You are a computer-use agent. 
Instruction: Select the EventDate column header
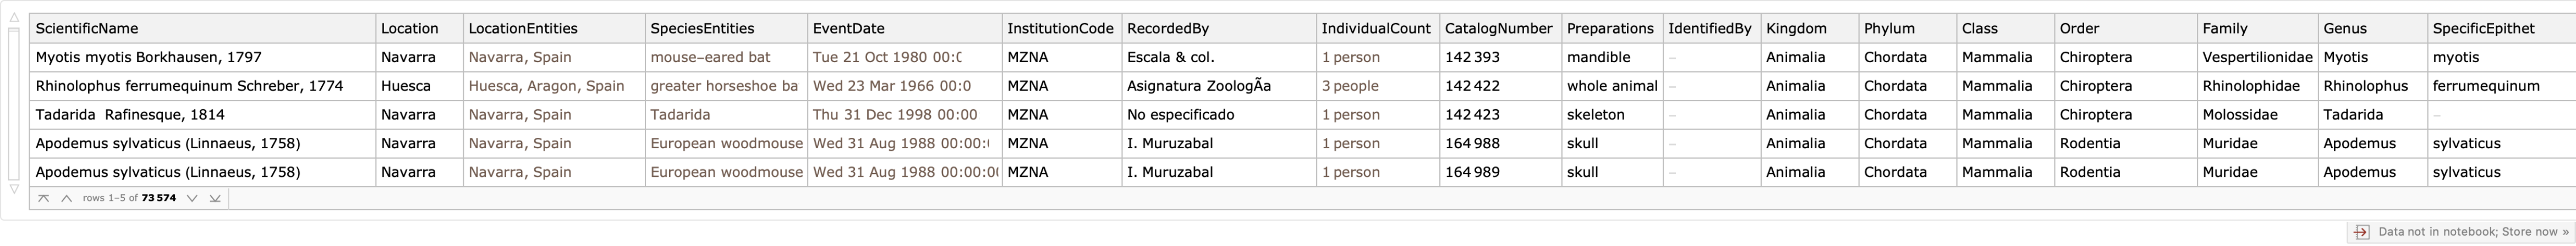(x=848, y=29)
